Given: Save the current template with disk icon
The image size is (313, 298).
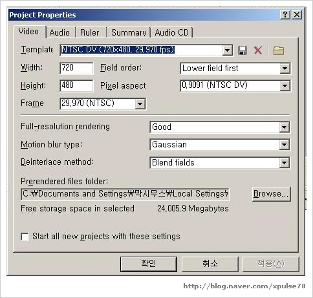Looking at the screenshot, I should point(243,50).
